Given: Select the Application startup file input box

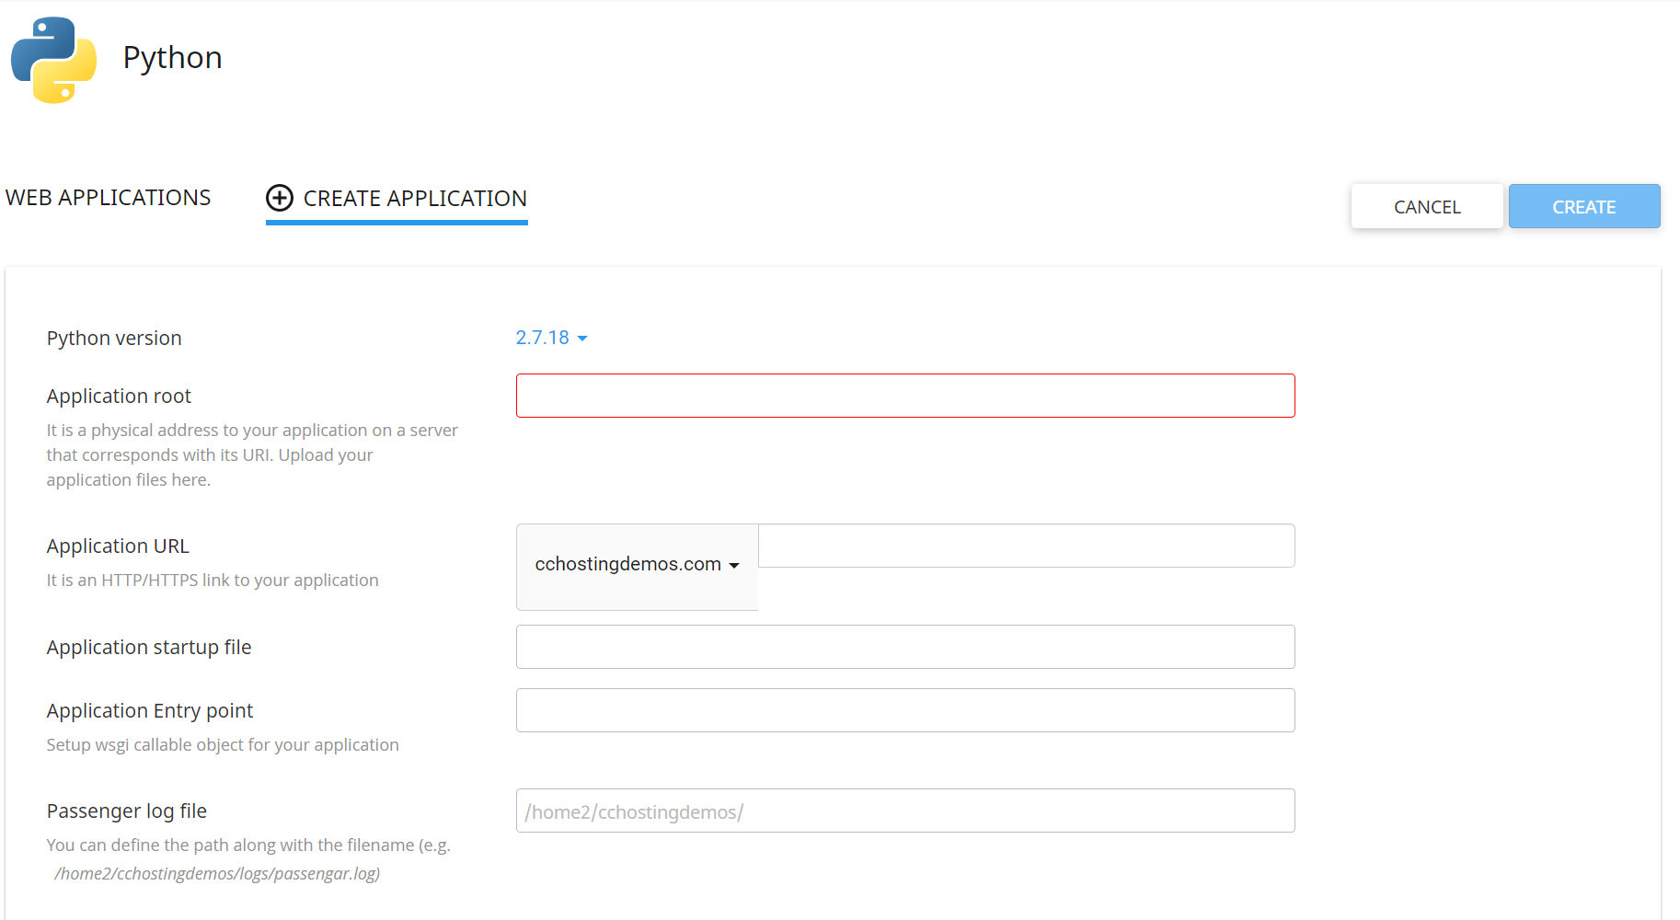Looking at the screenshot, I should (x=904, y=647).
